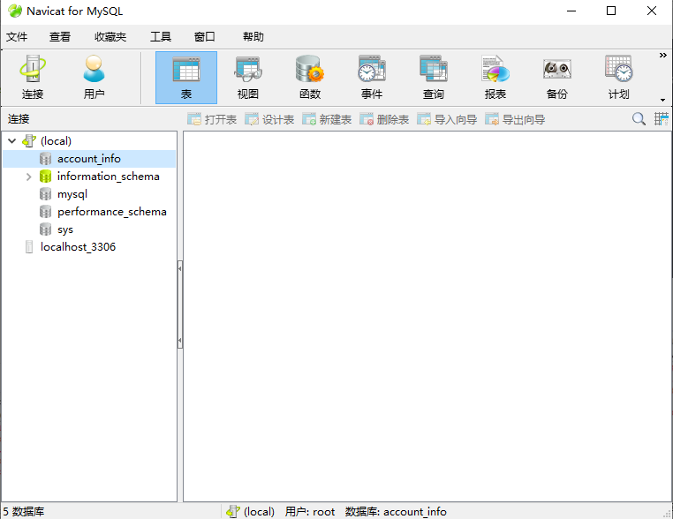This screenshot has height=519, width=673.
Task: Open the 收藏夹 (Favorites) menu
Action: [110, 37]
